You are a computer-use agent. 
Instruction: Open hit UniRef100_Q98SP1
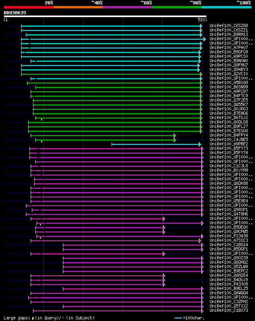click(x=229, y=209)
